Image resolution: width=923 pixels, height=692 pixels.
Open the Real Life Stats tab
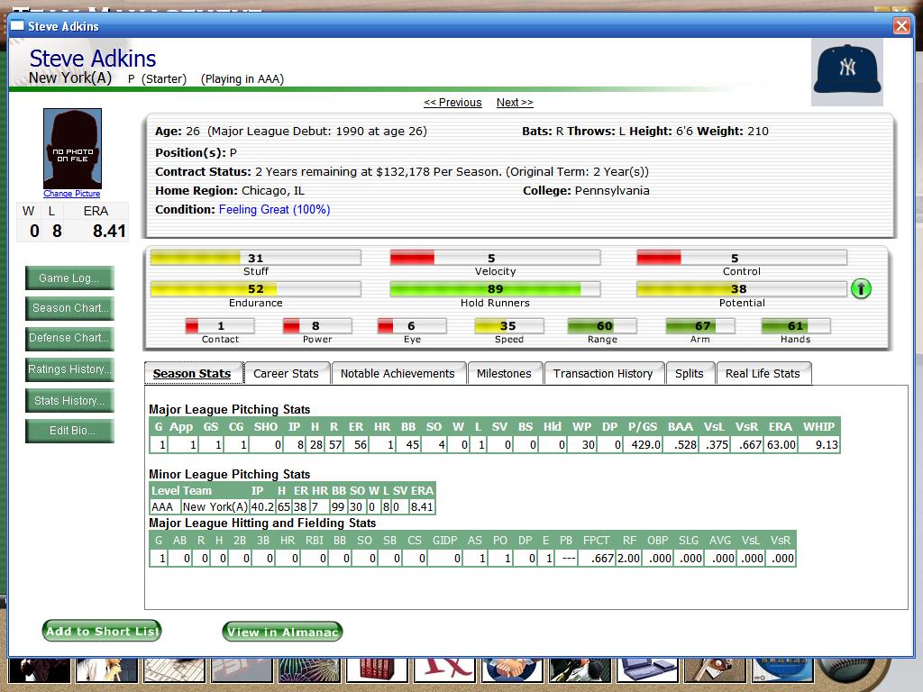763,374
